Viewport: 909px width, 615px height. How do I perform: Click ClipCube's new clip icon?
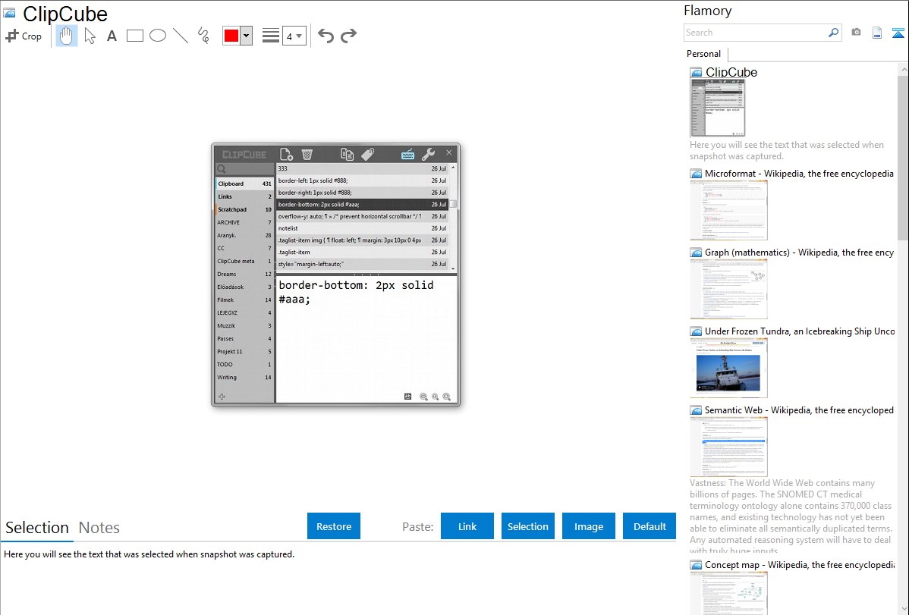click(x=286, y=154)
